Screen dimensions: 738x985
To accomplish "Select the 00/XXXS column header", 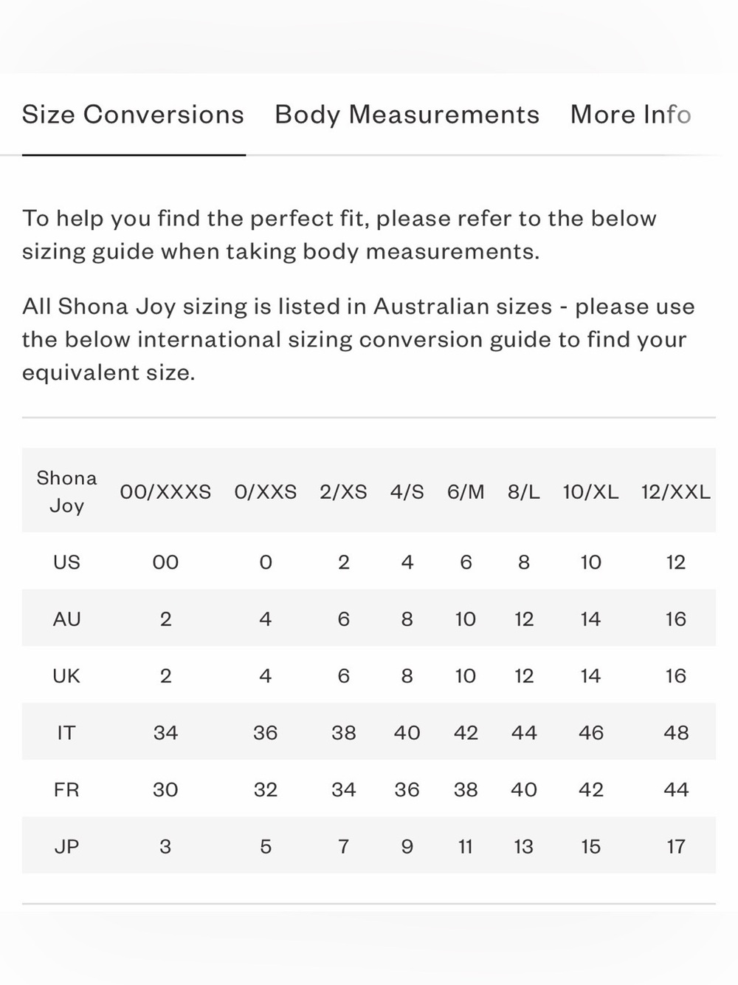I will pyautogui.click(x=165, y=492).
